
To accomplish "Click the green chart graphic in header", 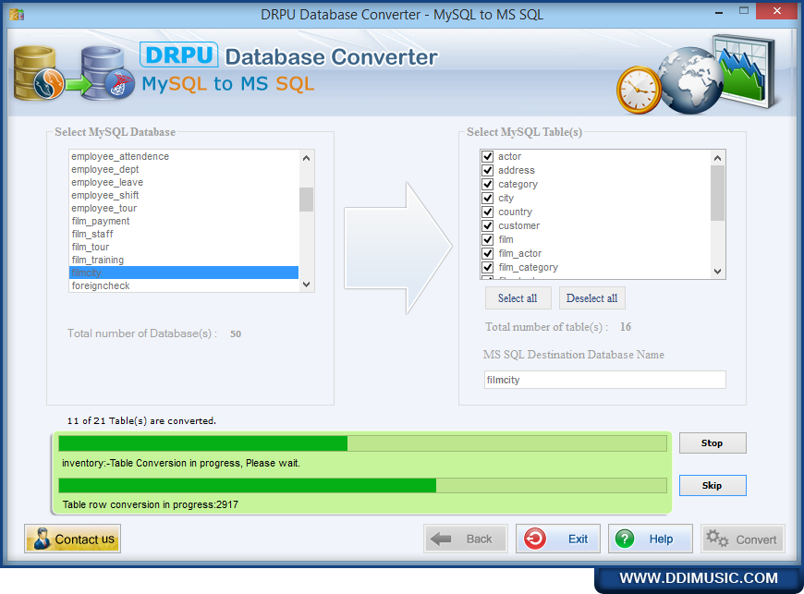I will click(x=745, y=71).
